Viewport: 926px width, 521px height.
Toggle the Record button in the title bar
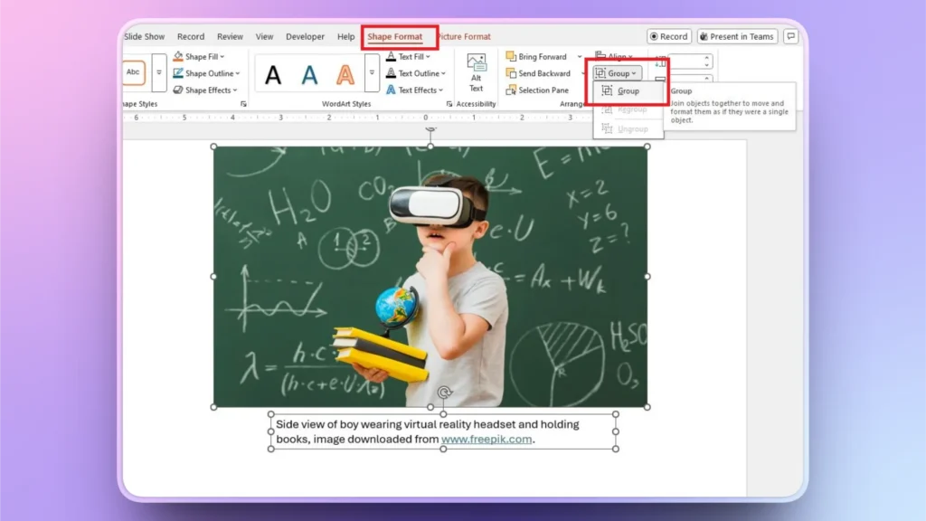click(x=669, y=35)
